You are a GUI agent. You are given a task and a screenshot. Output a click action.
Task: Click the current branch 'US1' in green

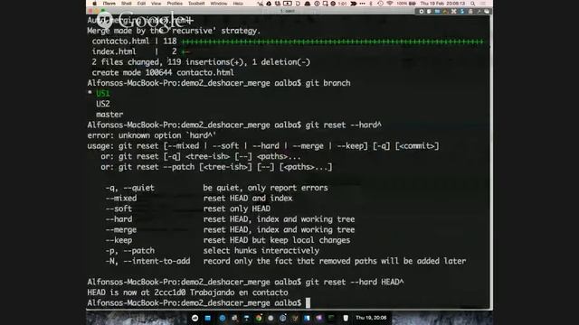point(103,93)
